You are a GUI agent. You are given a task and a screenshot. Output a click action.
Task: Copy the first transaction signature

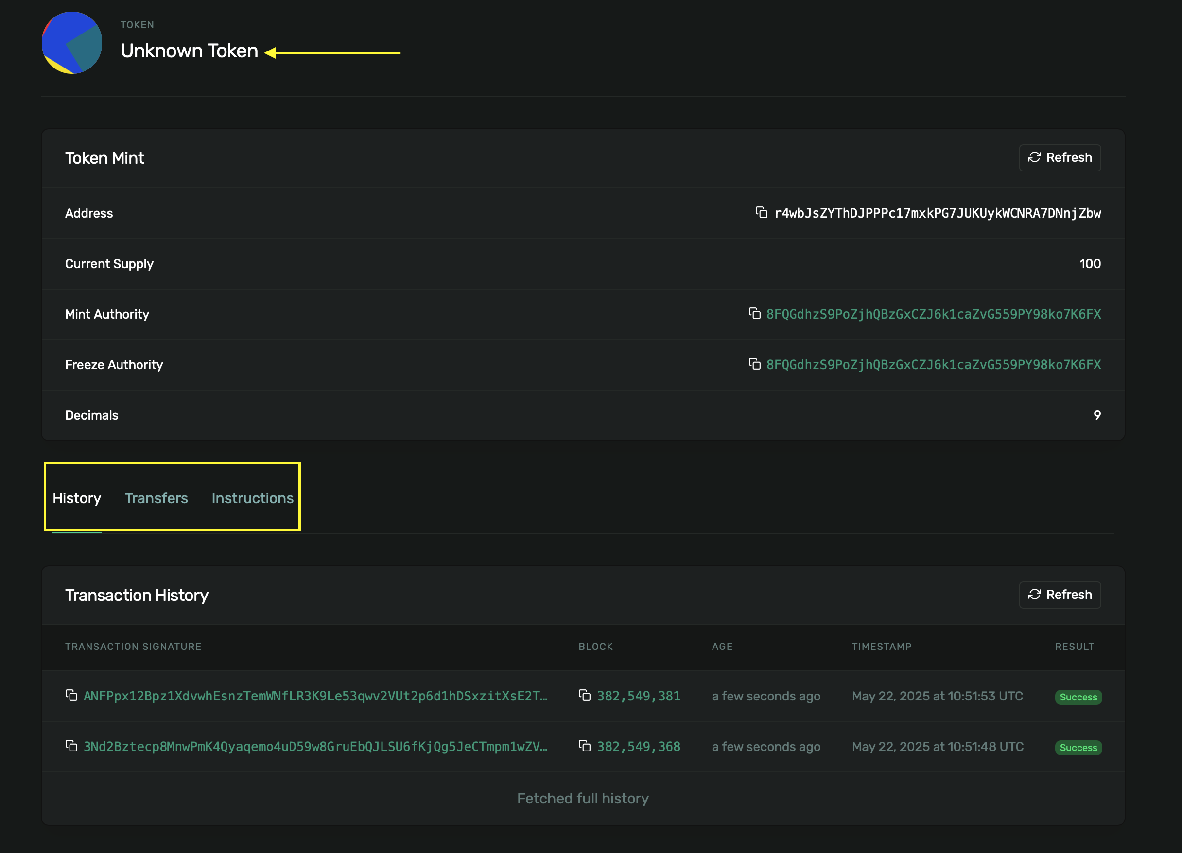click(x=73, y=696)
